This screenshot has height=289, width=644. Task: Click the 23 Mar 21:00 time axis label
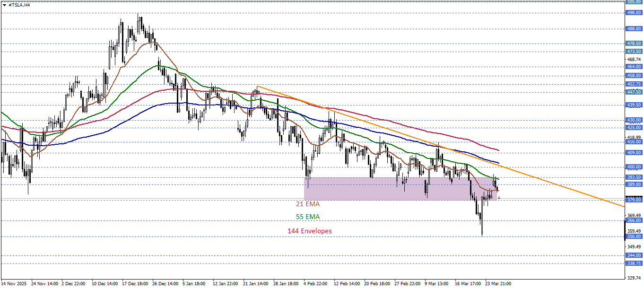499,284
